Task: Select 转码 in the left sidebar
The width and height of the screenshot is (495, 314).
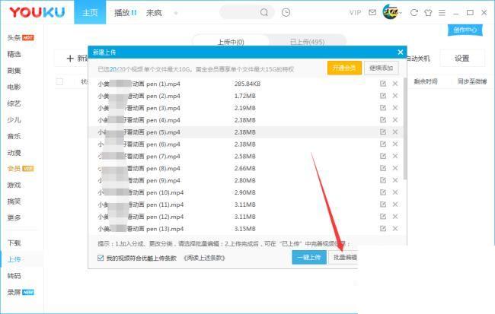Action: [x=14, y=276]
